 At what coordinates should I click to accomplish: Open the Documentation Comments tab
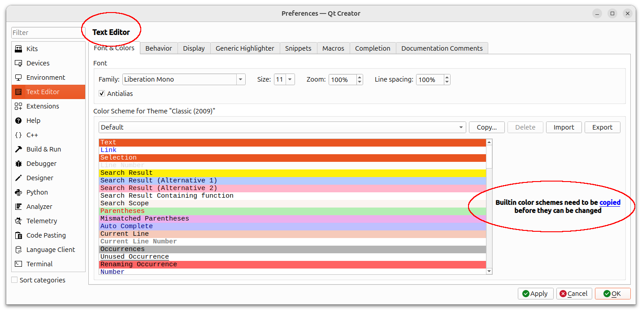tap(442, 48)
